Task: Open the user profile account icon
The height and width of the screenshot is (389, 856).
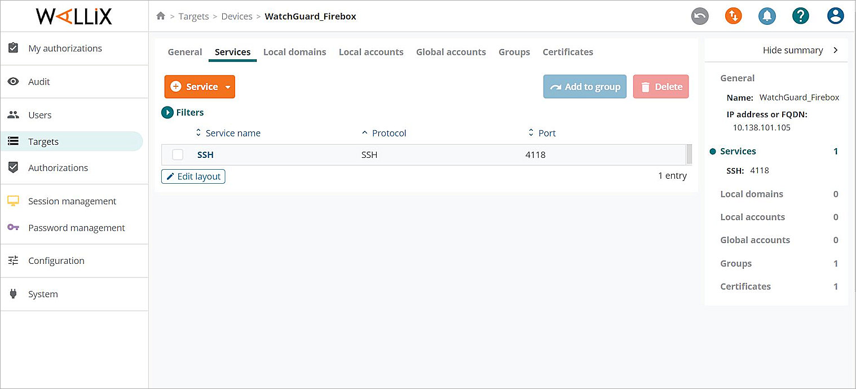Action: click(x=835, y=16)
